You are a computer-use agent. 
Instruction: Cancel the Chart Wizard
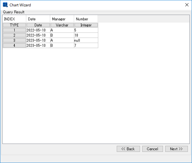152,149
